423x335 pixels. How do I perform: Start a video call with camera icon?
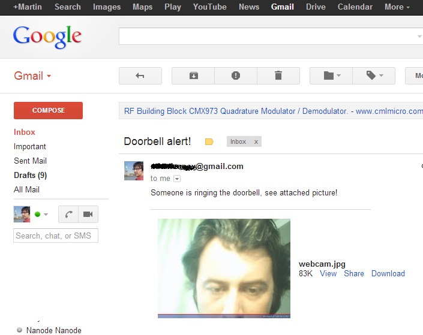[88, 215]
